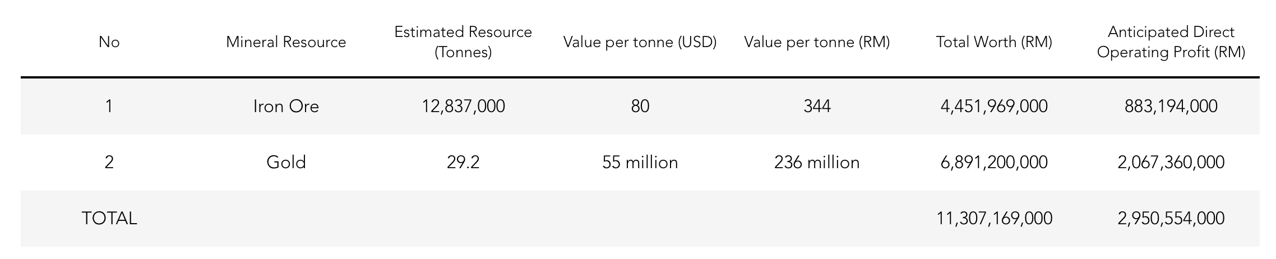Select the '236 million' value cell

click(x=817, y=163)
